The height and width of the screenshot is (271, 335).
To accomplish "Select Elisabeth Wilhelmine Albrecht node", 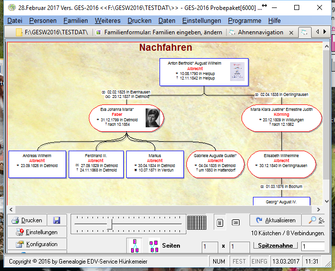I will 282,164.
